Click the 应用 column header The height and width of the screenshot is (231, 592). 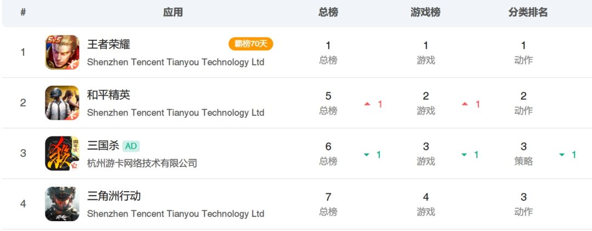173,13
